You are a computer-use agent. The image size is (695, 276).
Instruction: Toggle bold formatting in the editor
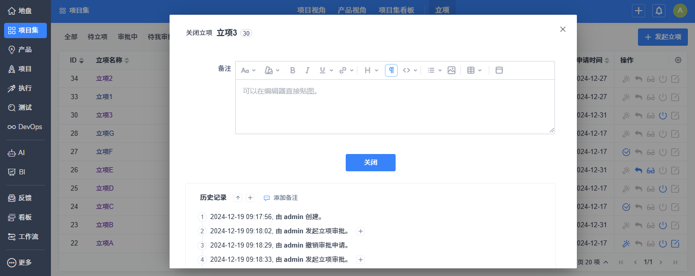point(293,71)
